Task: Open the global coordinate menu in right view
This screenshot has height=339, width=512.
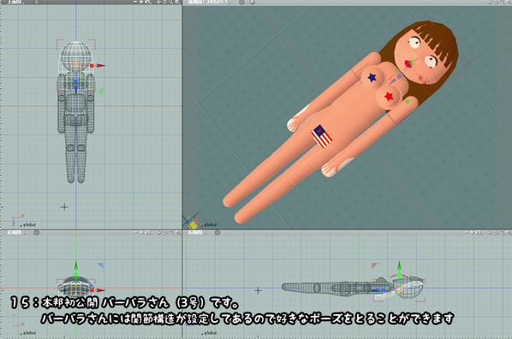Action: click(x=209, y=333)
